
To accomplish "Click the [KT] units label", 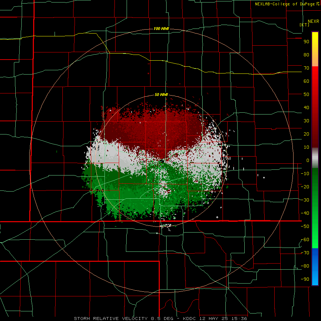I will pos(305,25).
